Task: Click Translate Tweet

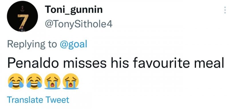Action: pyautogui.click(x=38, y=100)
